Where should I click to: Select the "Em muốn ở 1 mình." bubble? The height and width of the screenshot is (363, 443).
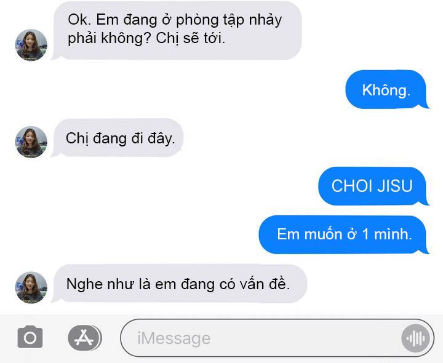click(343, 234)
